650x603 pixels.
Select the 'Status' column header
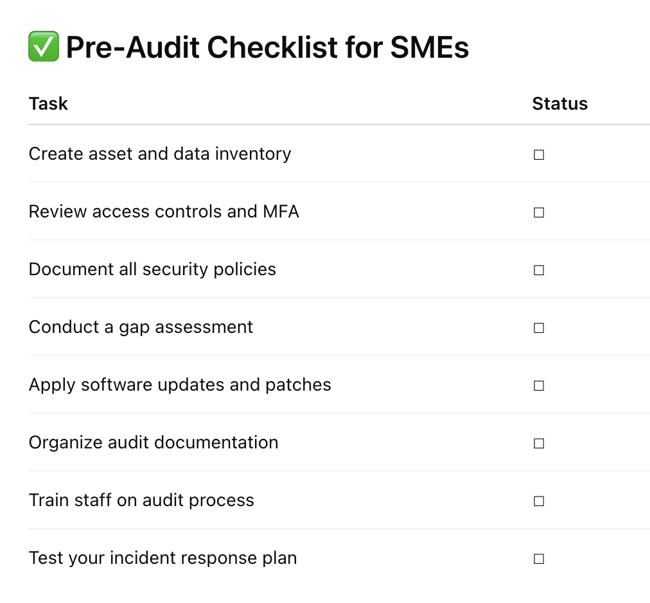pos(559,103)
